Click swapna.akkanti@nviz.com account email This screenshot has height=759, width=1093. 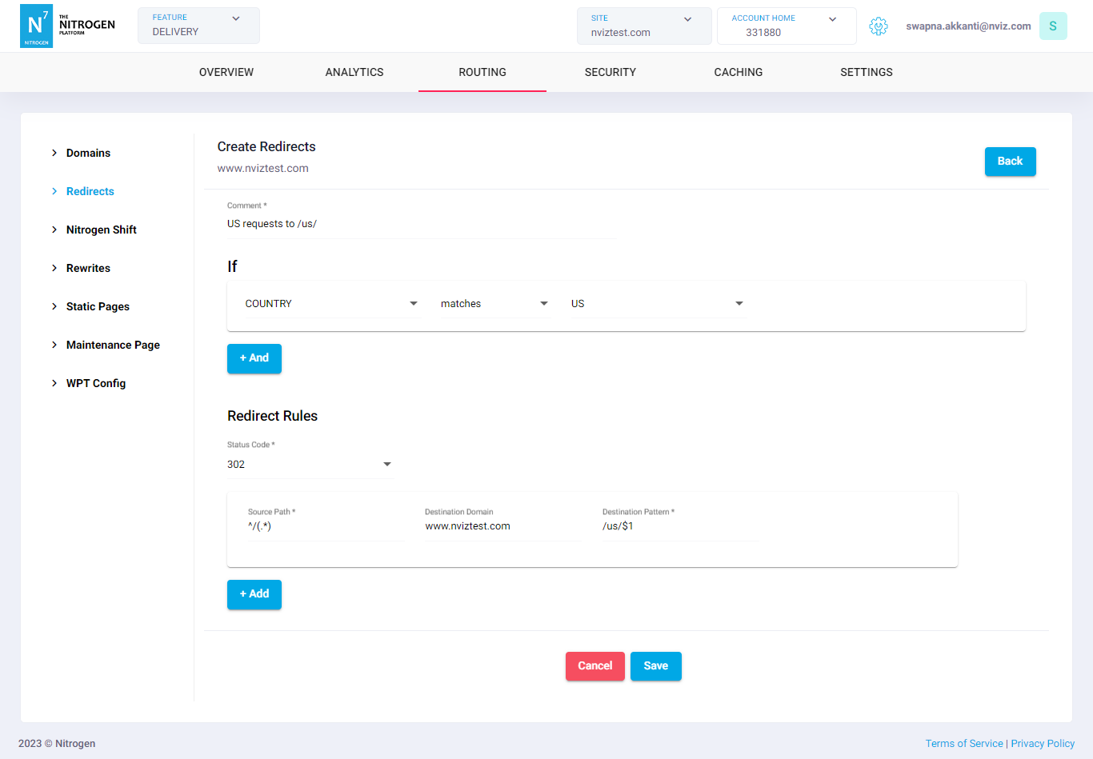[x=968, y=26]
